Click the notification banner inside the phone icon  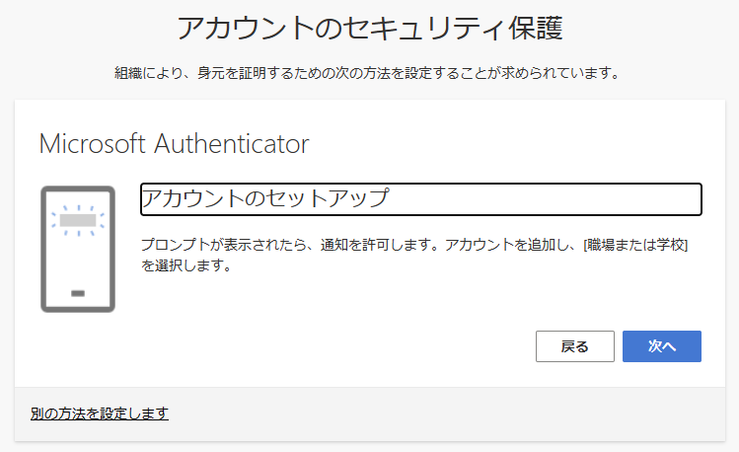[x=78, y=220]
